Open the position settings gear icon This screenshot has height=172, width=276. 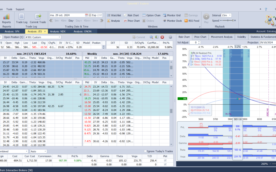coord(170,37)
